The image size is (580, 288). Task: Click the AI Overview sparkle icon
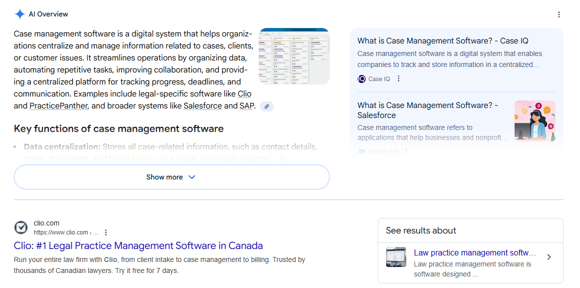coord(20,13)
